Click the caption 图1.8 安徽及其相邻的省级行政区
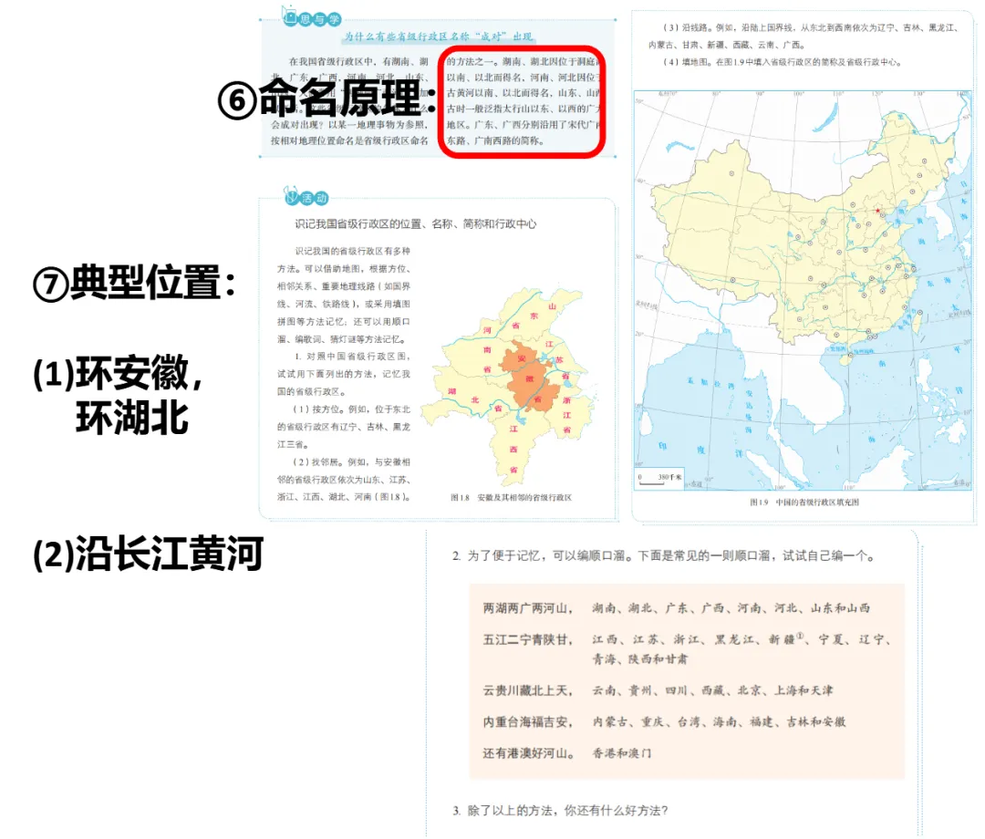Image resolution: width=985 pixels, height=839 pixels. pos(511,497)
